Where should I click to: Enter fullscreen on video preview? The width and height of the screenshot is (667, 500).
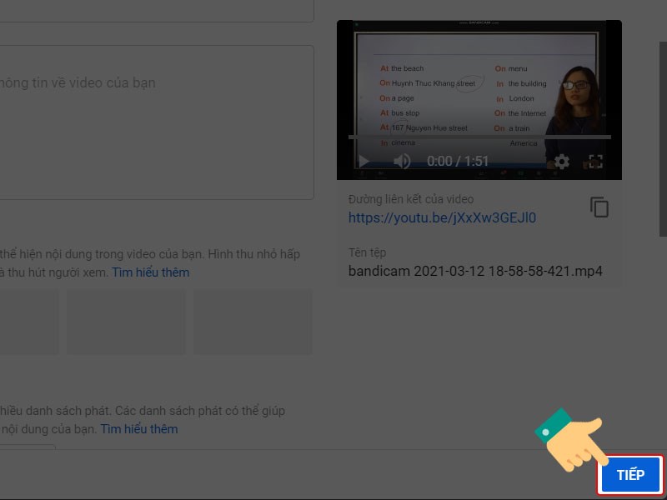[x=595, y=162]
